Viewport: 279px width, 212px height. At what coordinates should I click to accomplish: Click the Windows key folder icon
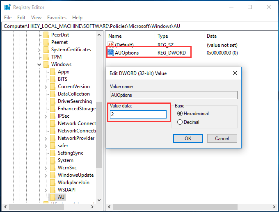tap(46, 64)
